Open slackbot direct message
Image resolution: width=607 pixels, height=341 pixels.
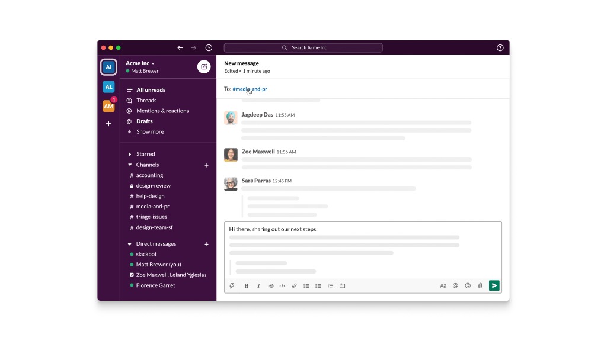coord(146,254)
